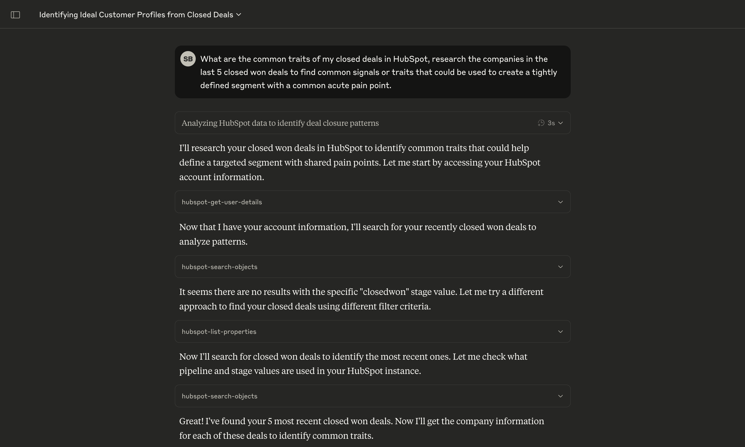
Task: Click the "Great! I've found your 5" paragraph
Action: (x=362, y=428)
